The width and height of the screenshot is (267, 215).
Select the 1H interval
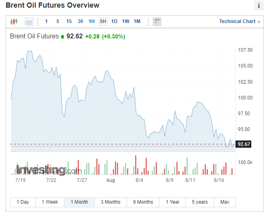click(92, 21)
